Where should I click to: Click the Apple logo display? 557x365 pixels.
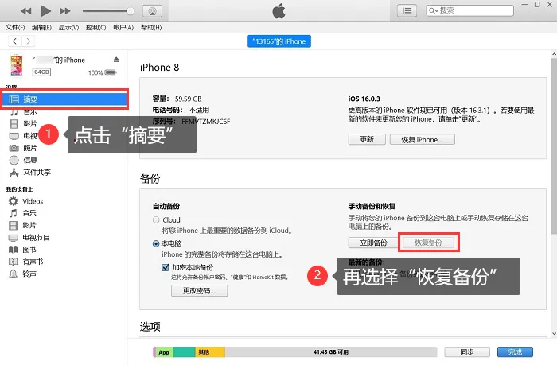278,11
